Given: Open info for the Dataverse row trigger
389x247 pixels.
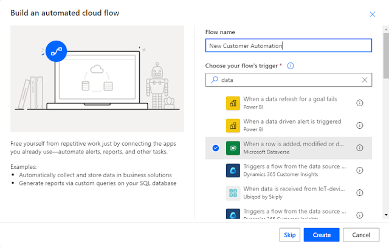Looking at the screenshot, I should click(359, 147).
